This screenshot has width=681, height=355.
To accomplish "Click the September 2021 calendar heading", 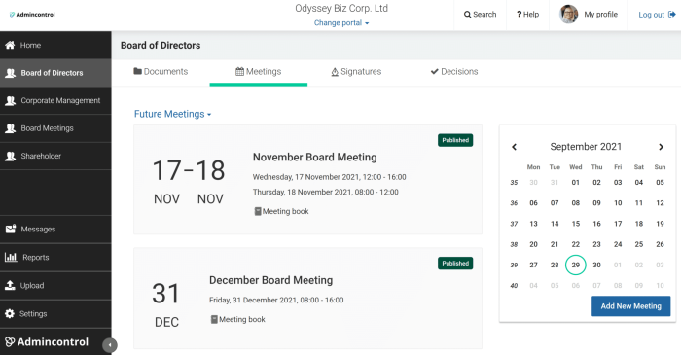I will coord(586,147).
